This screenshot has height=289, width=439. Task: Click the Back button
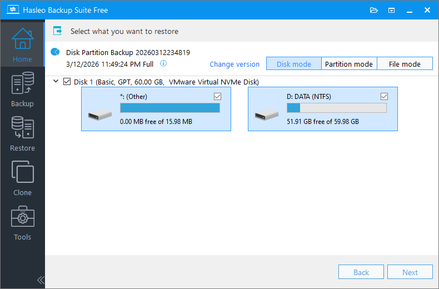click(361, 272)
